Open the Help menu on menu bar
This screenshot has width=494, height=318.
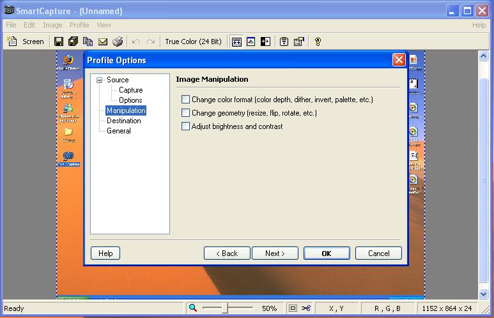479,25
